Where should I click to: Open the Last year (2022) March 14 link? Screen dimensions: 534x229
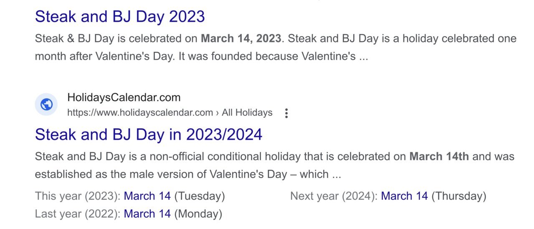coord(147,214)
